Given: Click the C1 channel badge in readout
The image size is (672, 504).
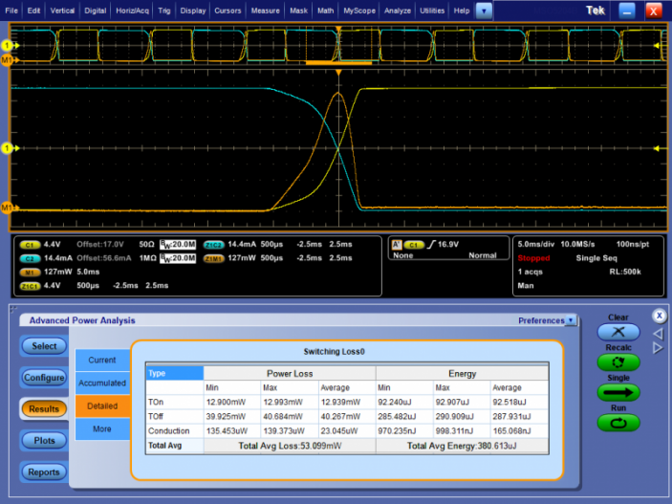Looking at the screenshot, I should [x=30, y=245].
